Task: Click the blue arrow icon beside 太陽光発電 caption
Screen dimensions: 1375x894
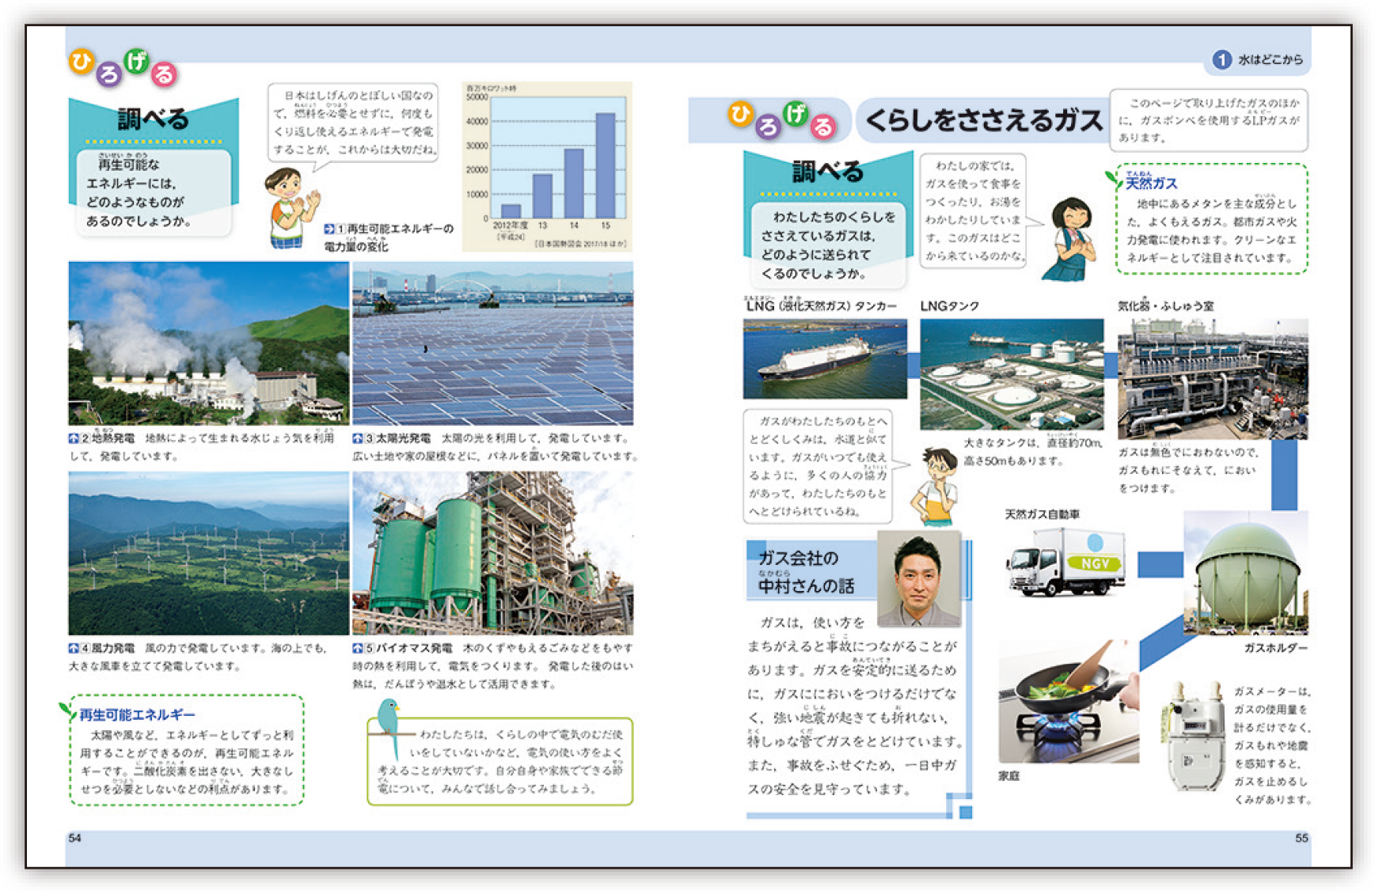Action: point(358,438)
